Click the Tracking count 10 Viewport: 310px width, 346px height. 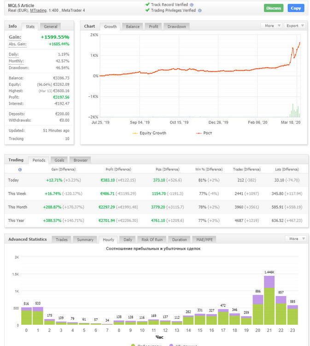point(67,138)
